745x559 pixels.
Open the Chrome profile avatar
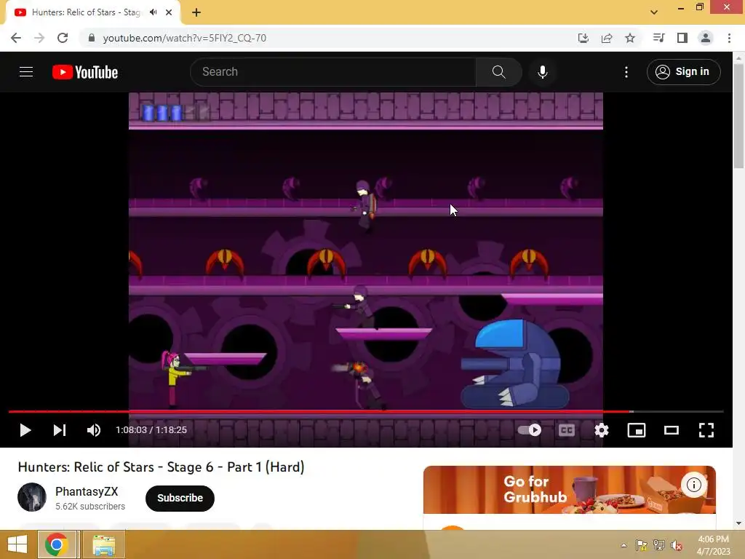pyautogui.click(x=706, y=38)
